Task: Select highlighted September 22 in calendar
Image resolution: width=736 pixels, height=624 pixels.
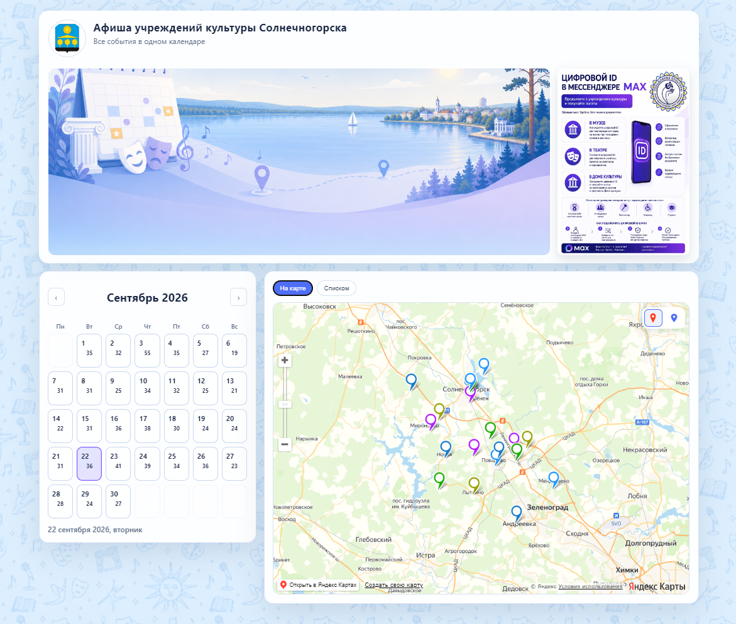Action: pyautogui.click(x=89, y=464)
